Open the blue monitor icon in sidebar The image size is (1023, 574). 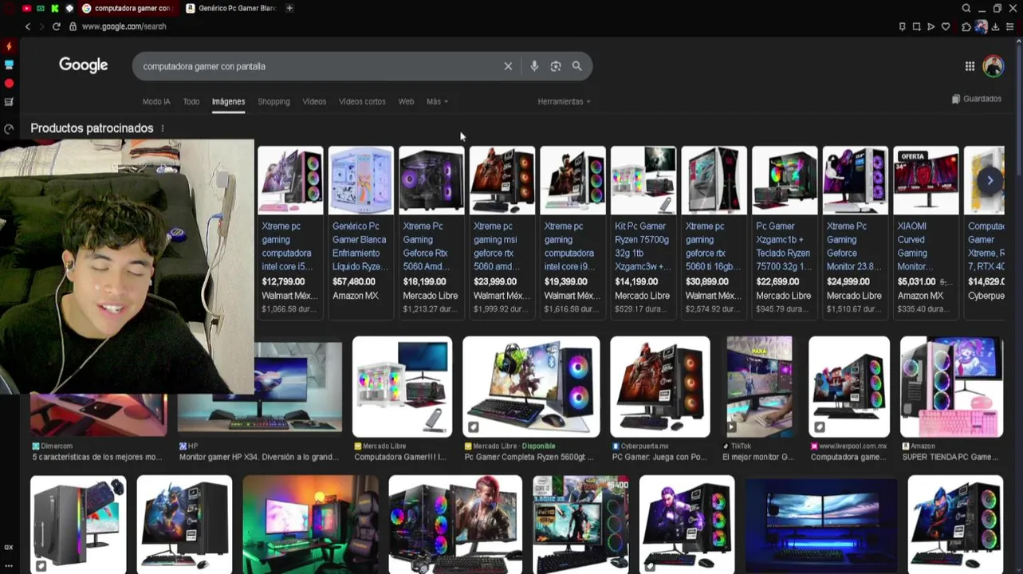pos(9,65)
